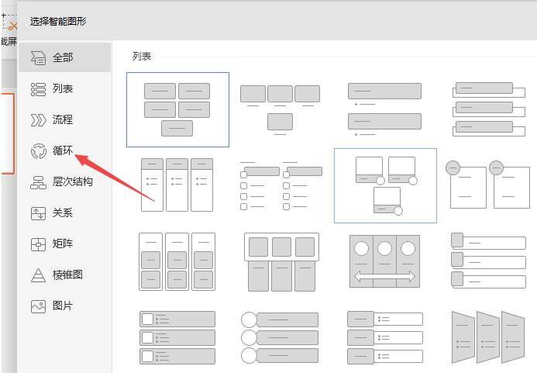Choose the three bars with left circles layout
537x373 pixels.
280,337
